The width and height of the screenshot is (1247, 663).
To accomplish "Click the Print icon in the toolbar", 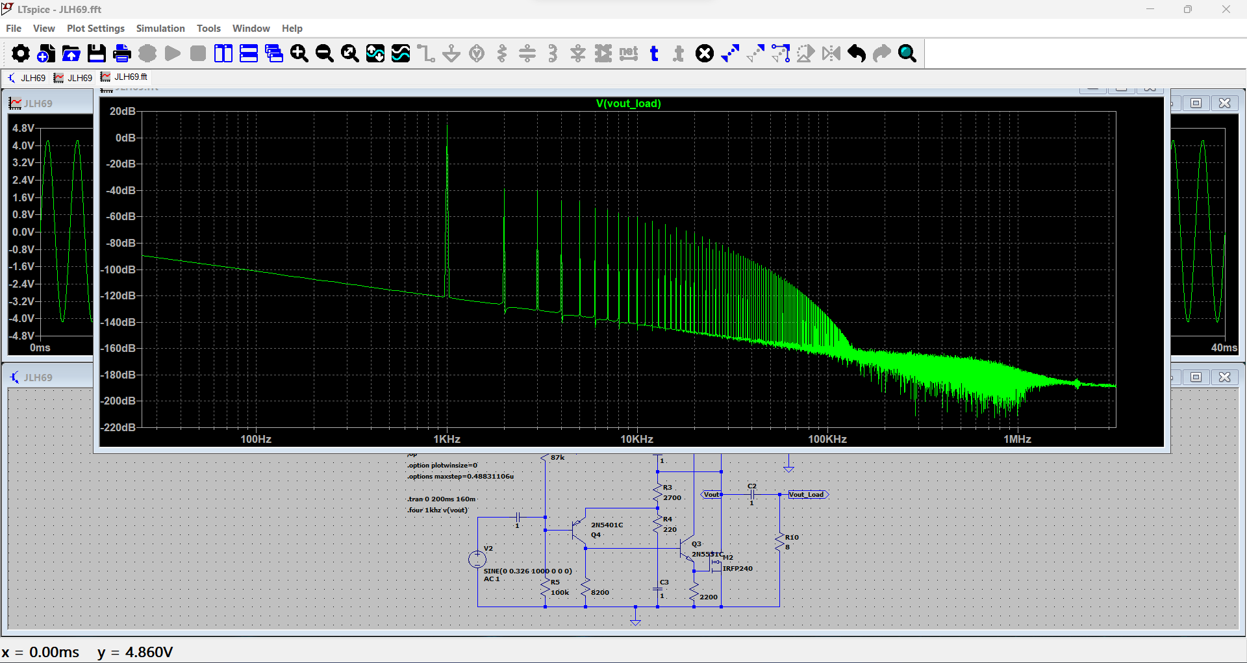I will (x=122, y=53).
